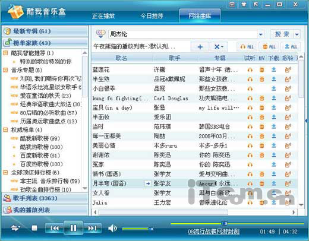309x241 pixels.
Task: Toggle the play mode shuffle icon
Action: [15, 228]
